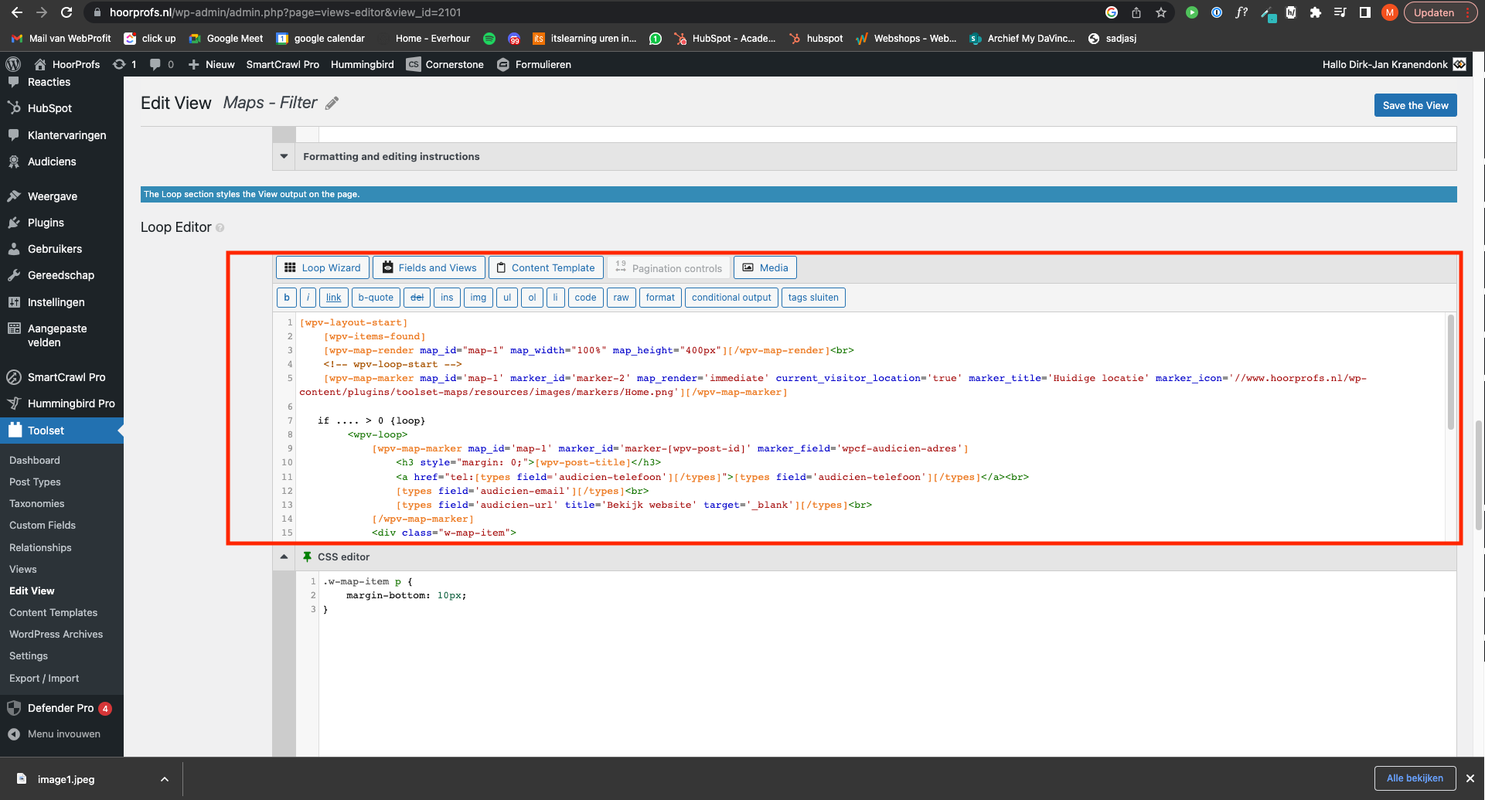This screenshot has width=1485, height=800.
Task: Expand the image1.jpeg download options chevron
Action: (165, 779)
